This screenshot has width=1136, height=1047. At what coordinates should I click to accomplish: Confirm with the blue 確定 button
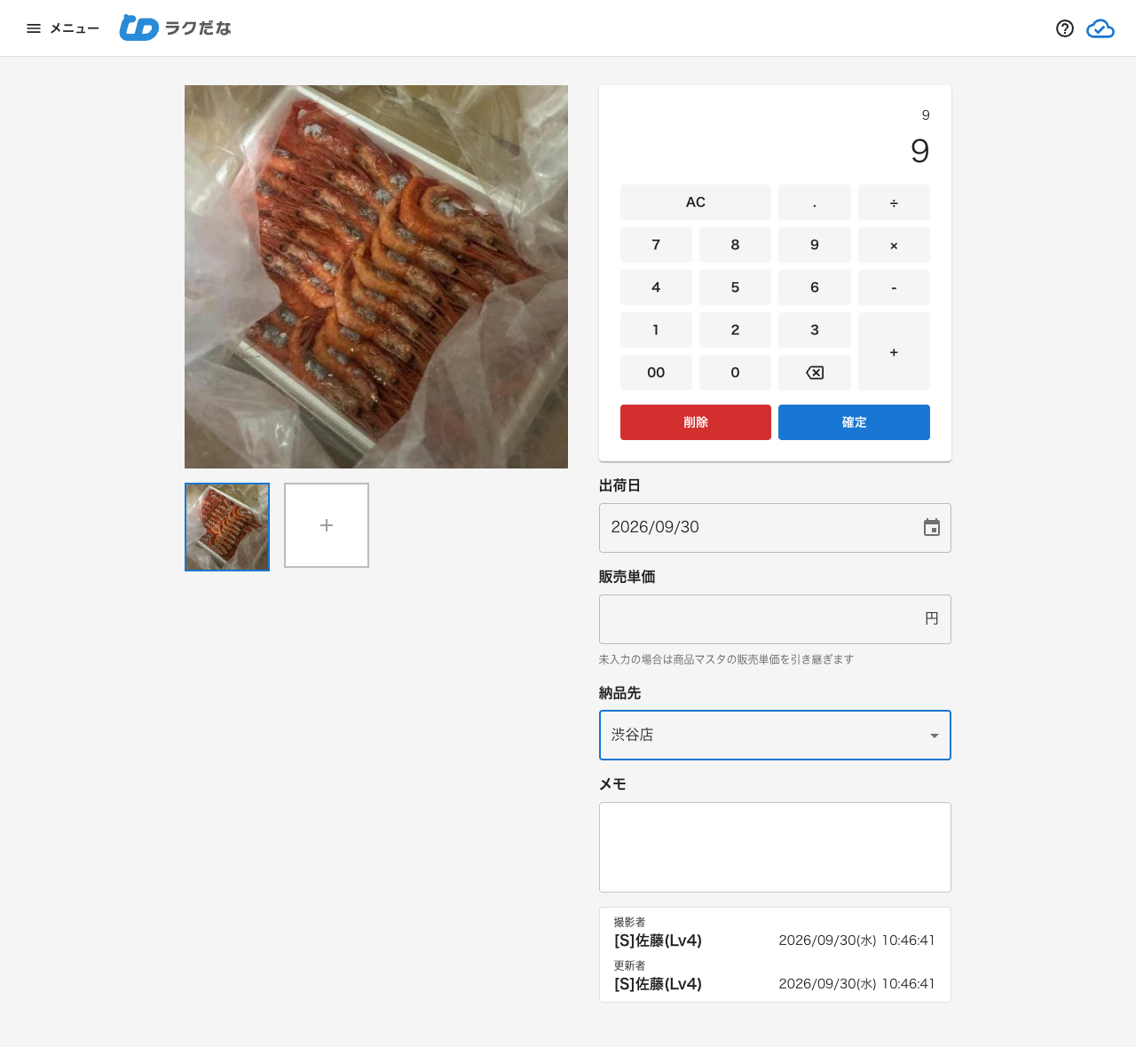(x=854, y=422)
